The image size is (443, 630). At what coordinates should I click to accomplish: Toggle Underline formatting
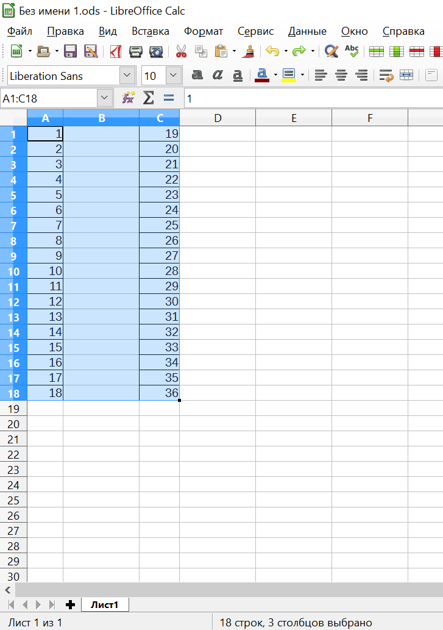238,75
